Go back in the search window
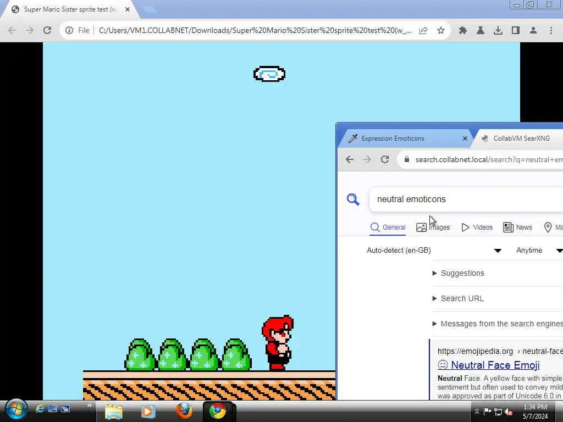563x422 pixels. 349,159
